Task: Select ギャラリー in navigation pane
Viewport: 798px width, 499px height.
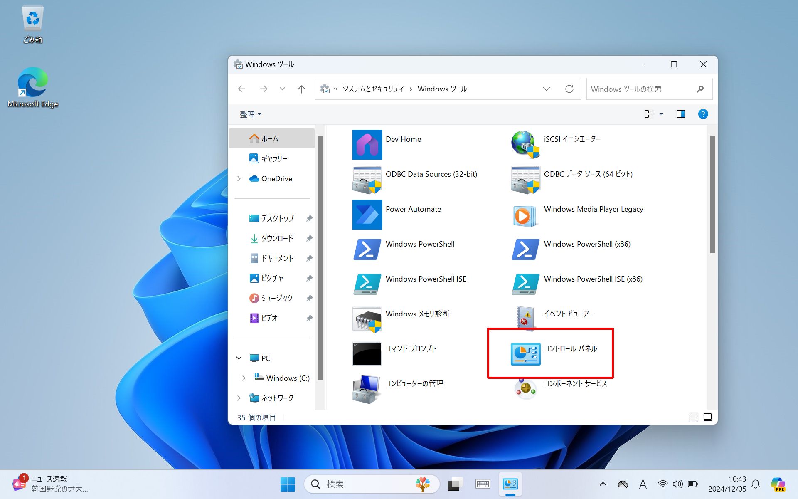Action: pyautogui.click(x=272, y=158)
